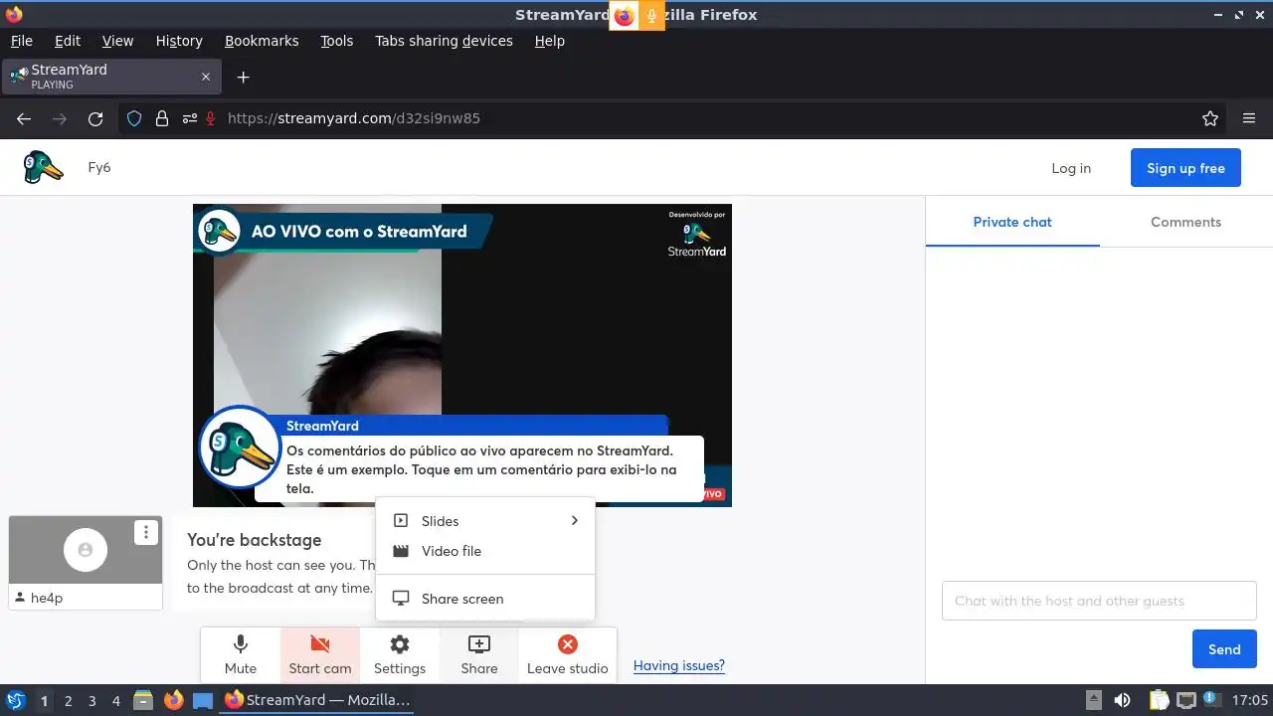Viewport: 1273px width, 716px height.
Task: Click the StreamYard duck logo in the header
Action: pyautogui.click(x=44, y=167)
